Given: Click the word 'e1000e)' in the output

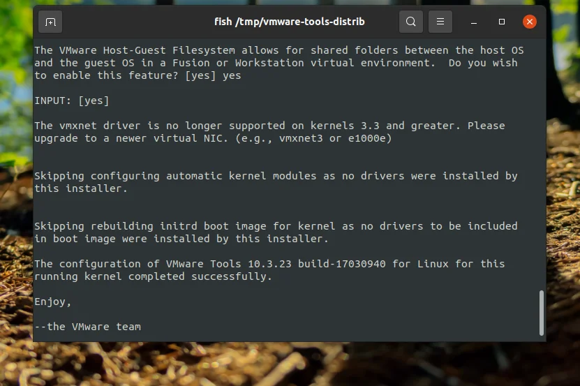Looking at the screenshot, I should click(x=369, y=138).
